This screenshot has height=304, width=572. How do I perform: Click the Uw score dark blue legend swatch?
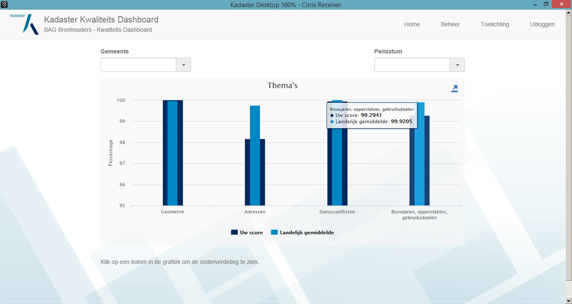click(234, 233)
